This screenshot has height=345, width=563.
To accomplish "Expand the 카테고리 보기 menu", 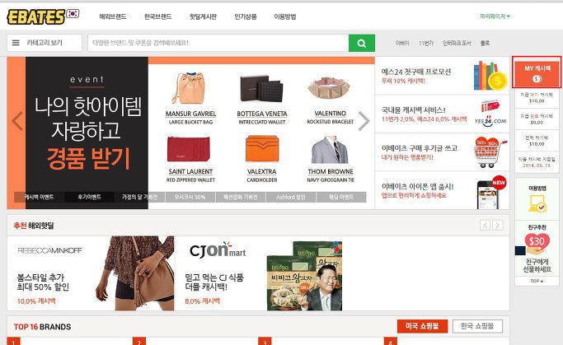I will tap(45, 43).
